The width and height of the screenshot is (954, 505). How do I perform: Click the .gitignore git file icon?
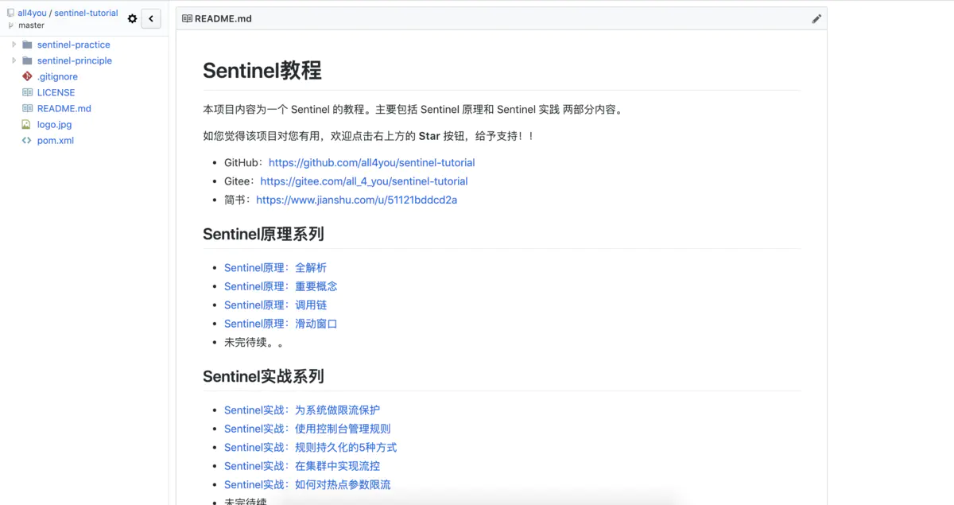pos(27,76)
